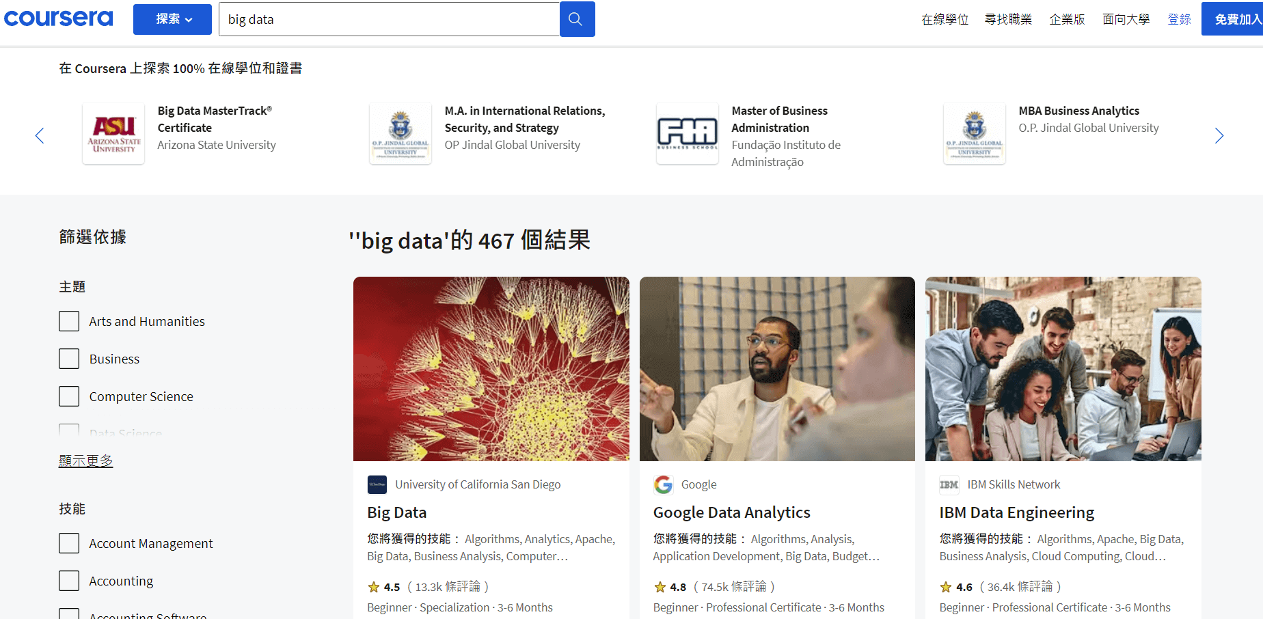Open the Big Data MasterTrack Certificate link
1263x619 pixels.
(215, 119)
